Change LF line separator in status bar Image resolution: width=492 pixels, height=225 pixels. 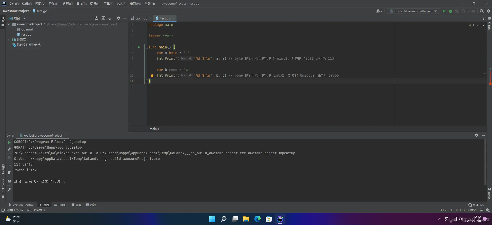(451, 210)
